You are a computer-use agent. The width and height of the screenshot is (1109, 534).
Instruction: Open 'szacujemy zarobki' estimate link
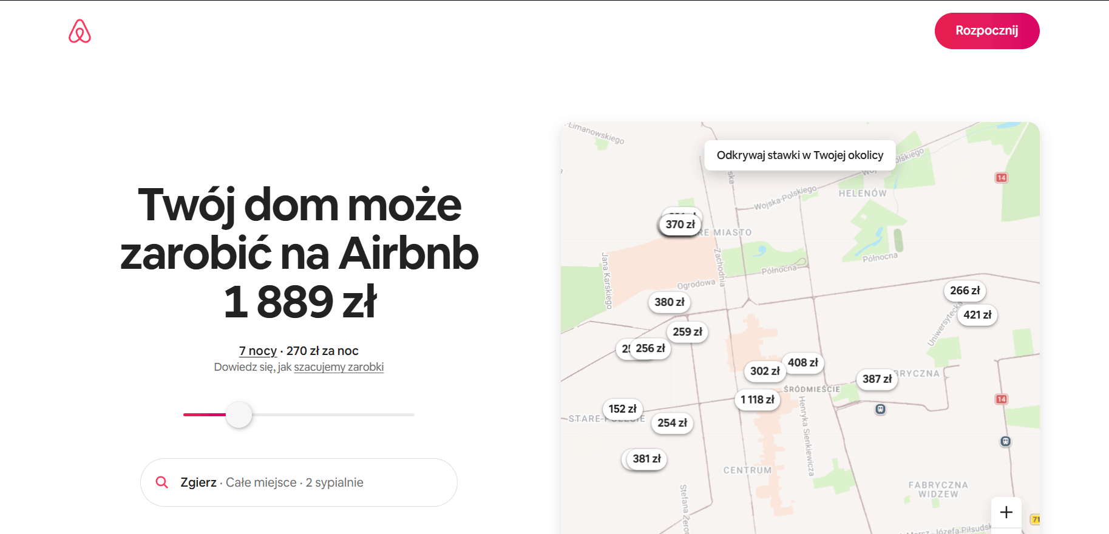[x=339, y=367]
